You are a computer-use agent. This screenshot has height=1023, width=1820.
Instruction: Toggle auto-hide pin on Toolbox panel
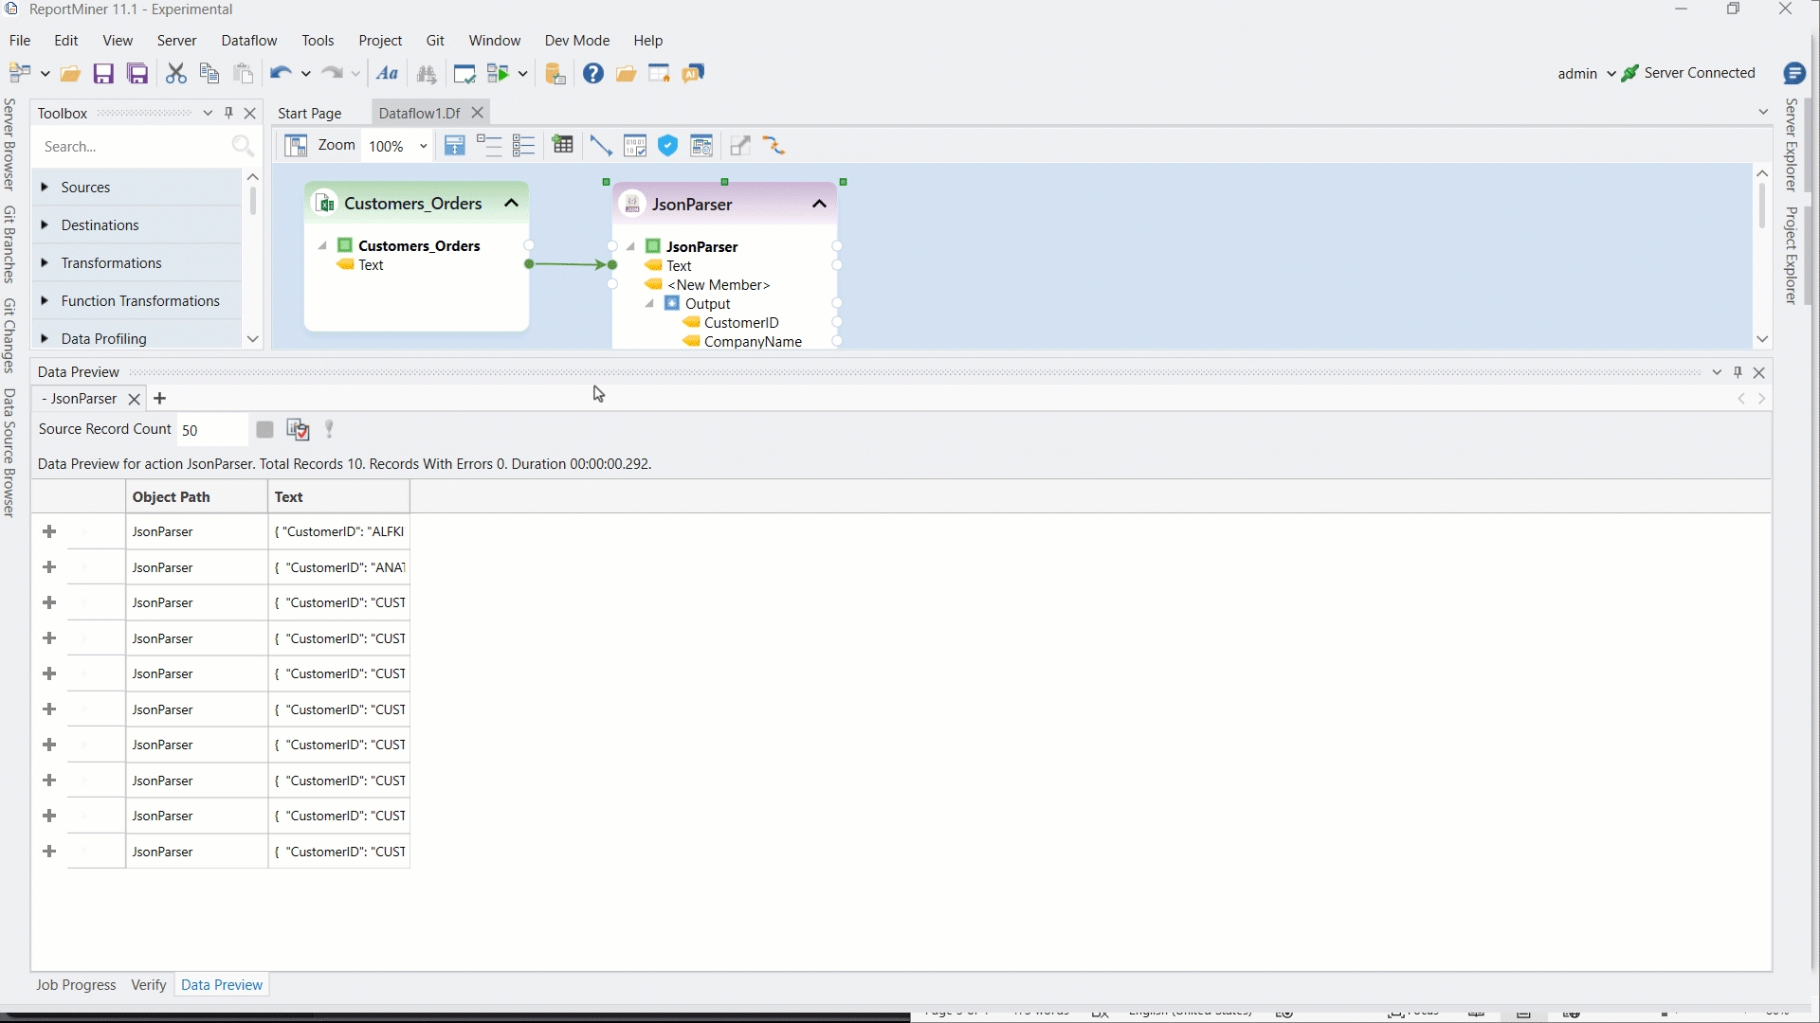coord(228,113)
